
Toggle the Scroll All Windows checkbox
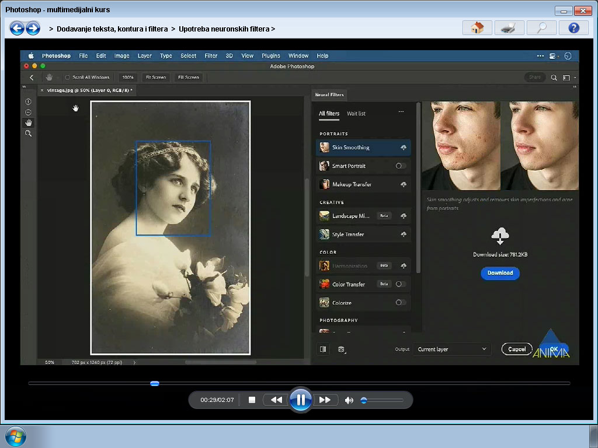point(68,78)
